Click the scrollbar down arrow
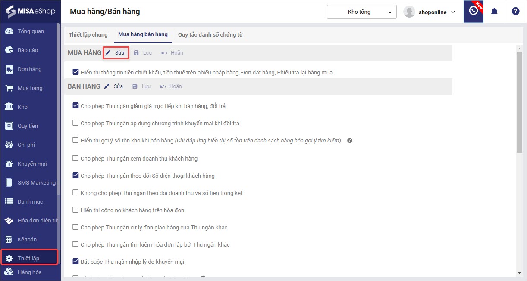 point(519,273)
